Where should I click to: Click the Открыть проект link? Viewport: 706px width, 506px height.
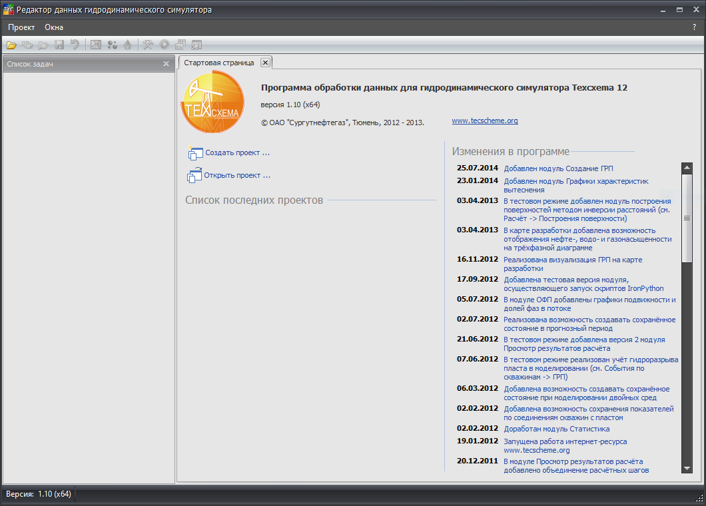pos(237,175)
